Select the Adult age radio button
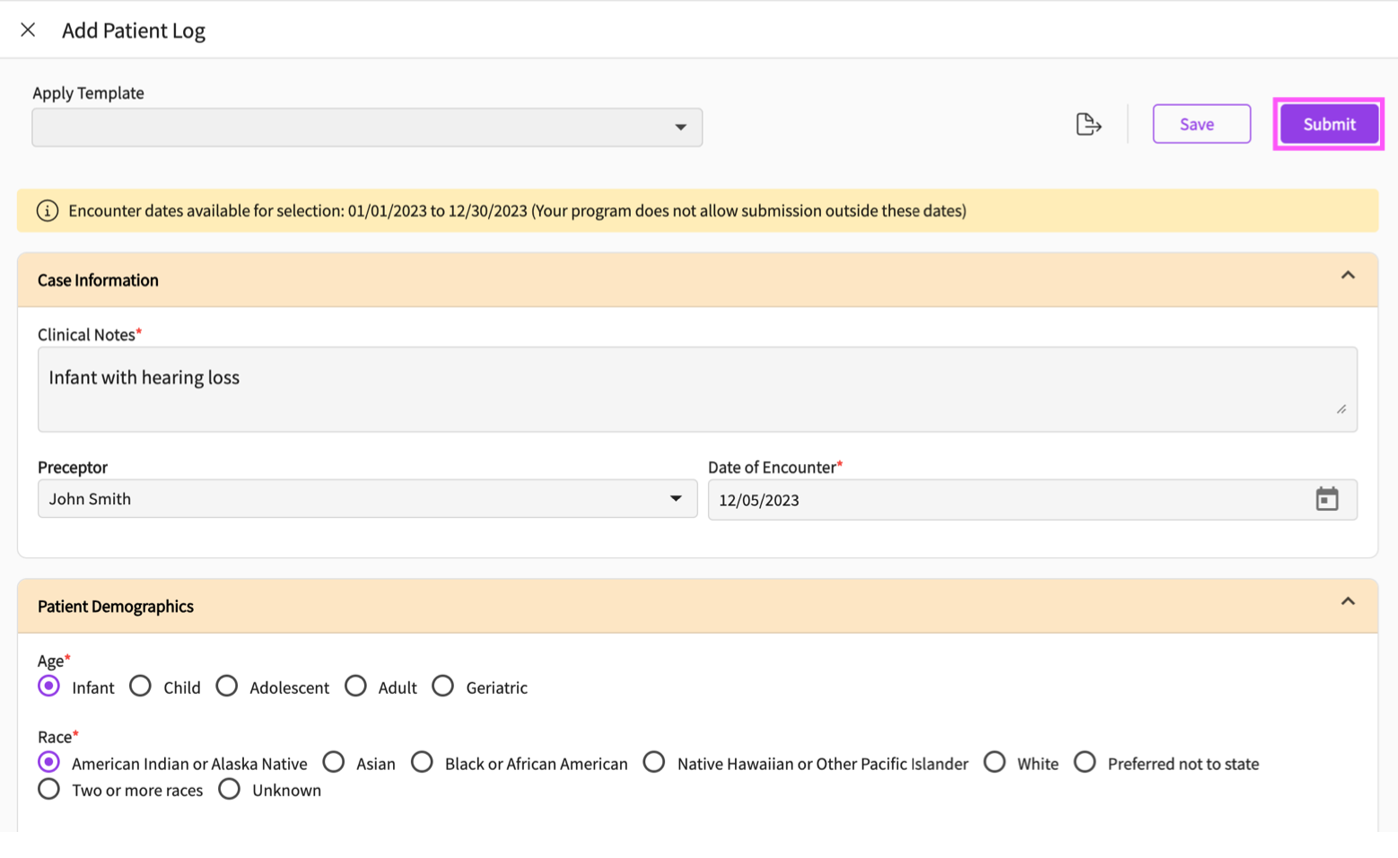This screenshot has width=1398, height=858. (x=356, y=687)
